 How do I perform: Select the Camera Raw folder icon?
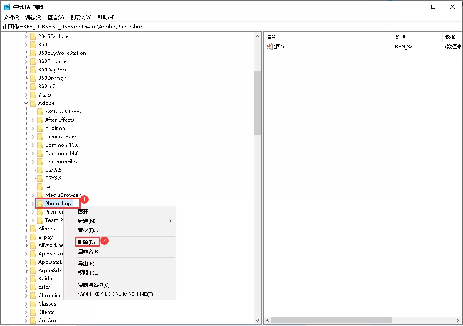[x=40, y=136]
